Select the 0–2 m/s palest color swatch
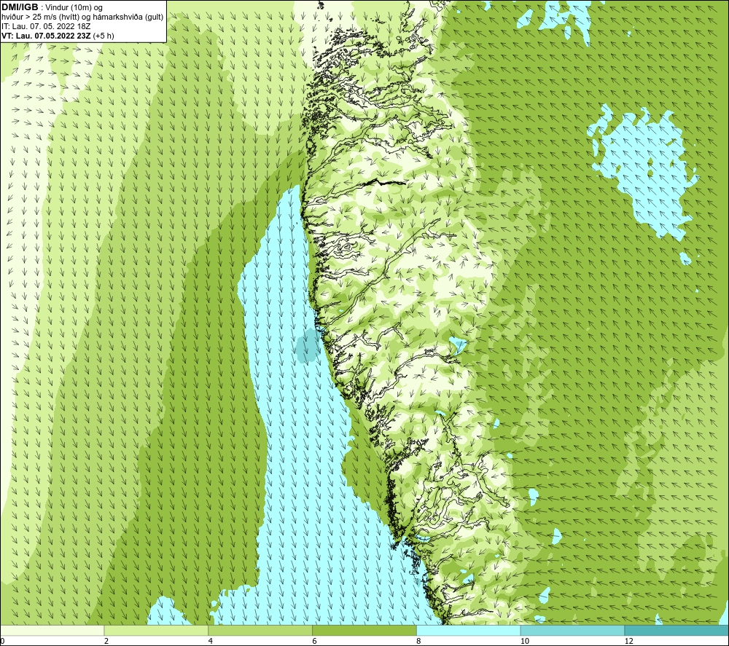729x646 pixels. [x=52, y=630]
